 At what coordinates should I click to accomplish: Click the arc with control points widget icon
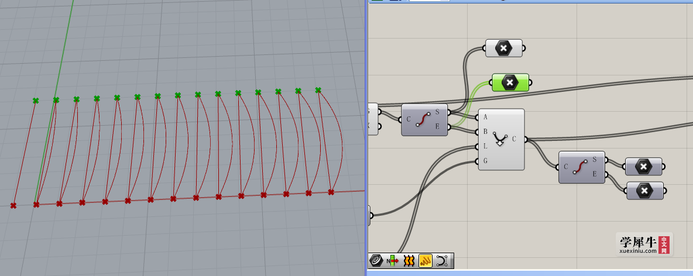tap(442, 261)
